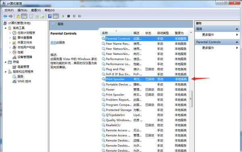Screen dimensions: 242x152
Task: Click the services list scrollbar thumb
Action: (x=191, y=99)
